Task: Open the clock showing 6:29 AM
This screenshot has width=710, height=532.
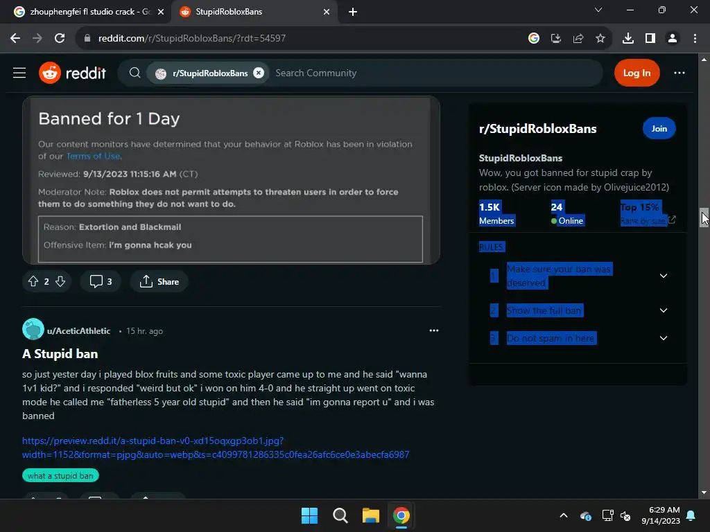Action: [661, 515]
